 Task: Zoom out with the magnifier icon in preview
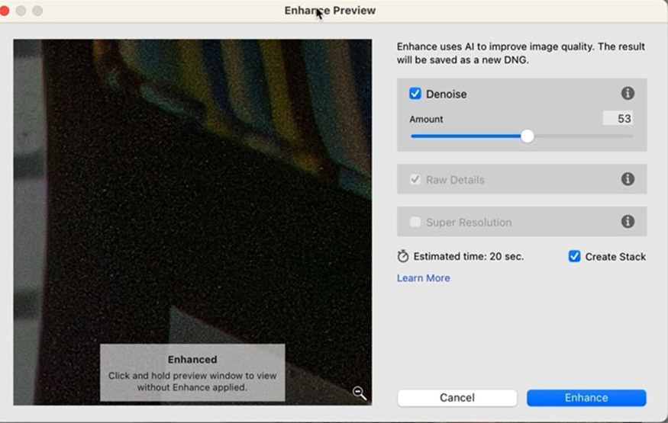[x=359, y=393]
